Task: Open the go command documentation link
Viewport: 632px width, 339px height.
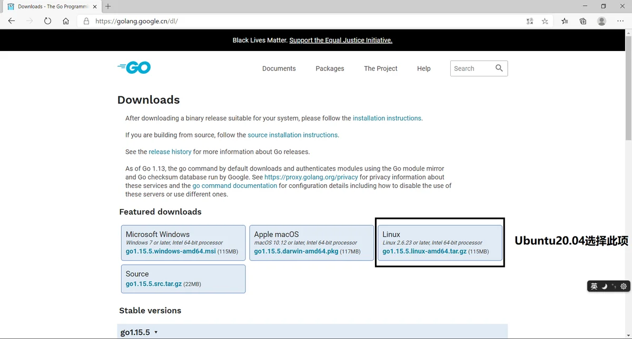Action: click(235, 186)
